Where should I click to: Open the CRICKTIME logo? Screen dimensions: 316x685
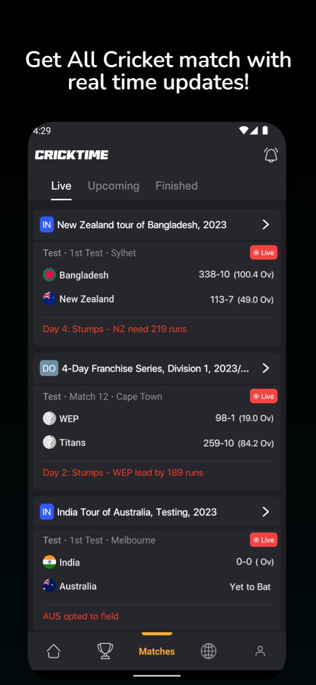(72, 155)
